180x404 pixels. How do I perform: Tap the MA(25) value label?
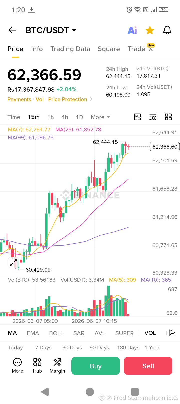pos(78,130)
